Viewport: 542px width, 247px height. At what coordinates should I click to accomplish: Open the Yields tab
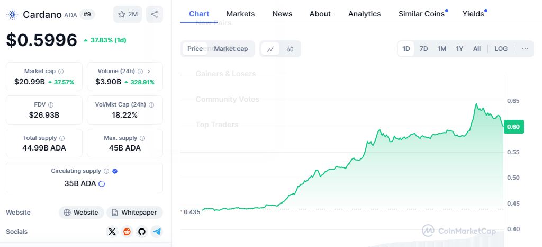[473, 14]
